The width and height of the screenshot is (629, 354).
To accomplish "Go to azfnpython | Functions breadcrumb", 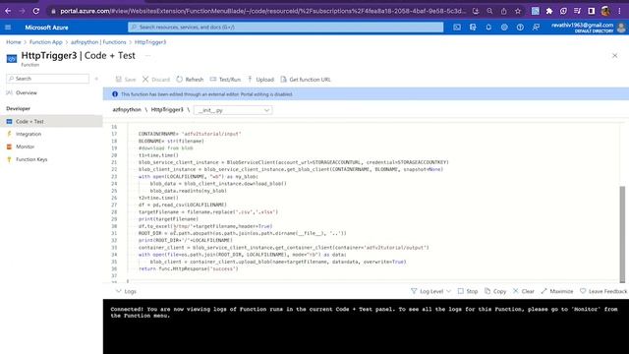I will (x=98, y=42).
